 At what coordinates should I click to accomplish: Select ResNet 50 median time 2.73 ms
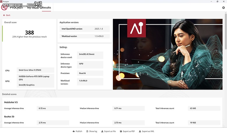pyautogui.click(x=129, y=123)
